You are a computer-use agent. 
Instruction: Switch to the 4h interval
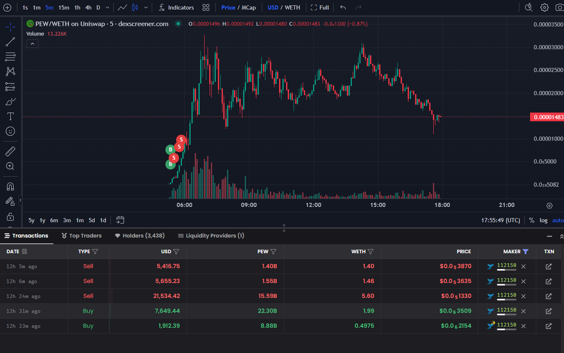click(88, 8)
